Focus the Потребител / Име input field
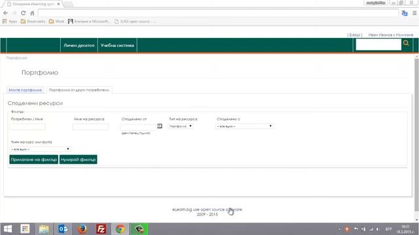 coord(27,127)
